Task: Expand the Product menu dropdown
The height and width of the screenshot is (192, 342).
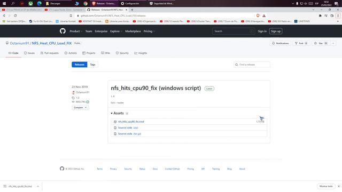Action: (x=76, y=31)
